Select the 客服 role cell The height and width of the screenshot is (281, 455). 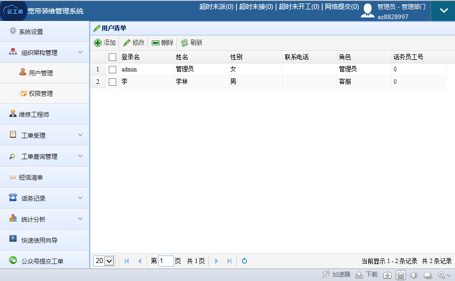[364, 82]
